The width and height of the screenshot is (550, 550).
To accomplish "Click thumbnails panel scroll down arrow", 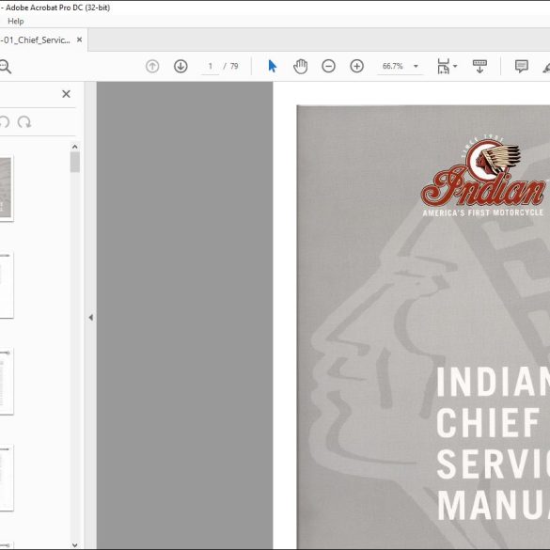I will click(74, 544).
